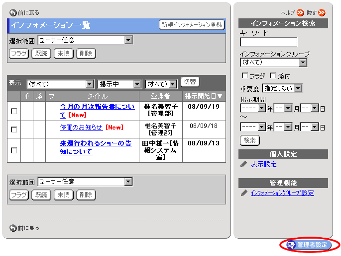
Task: Click the 切替 switch button
Action: coord(190,82)
